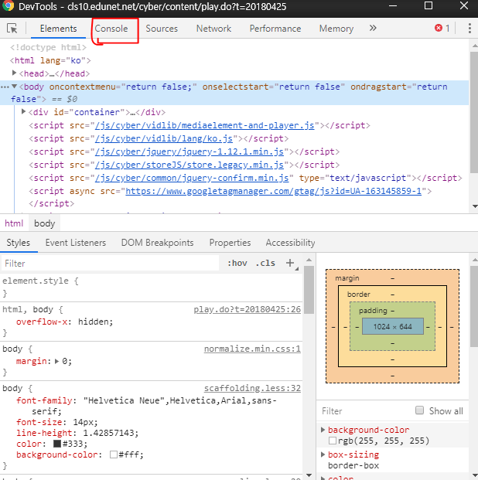478x480 pixels.
Task: Click the Styles pane scrollbar thumb
Action: tap(309, 290)
